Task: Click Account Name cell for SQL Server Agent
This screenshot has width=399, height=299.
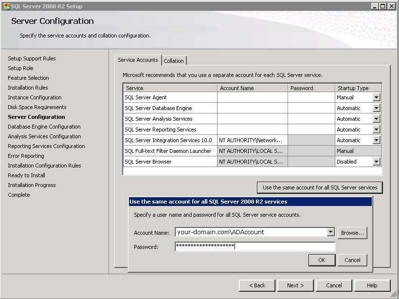Action: [x=253, y=97]
